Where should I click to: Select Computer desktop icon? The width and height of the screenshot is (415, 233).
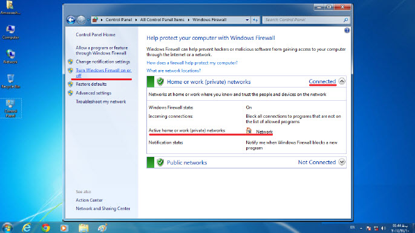(x=11, y=32)
